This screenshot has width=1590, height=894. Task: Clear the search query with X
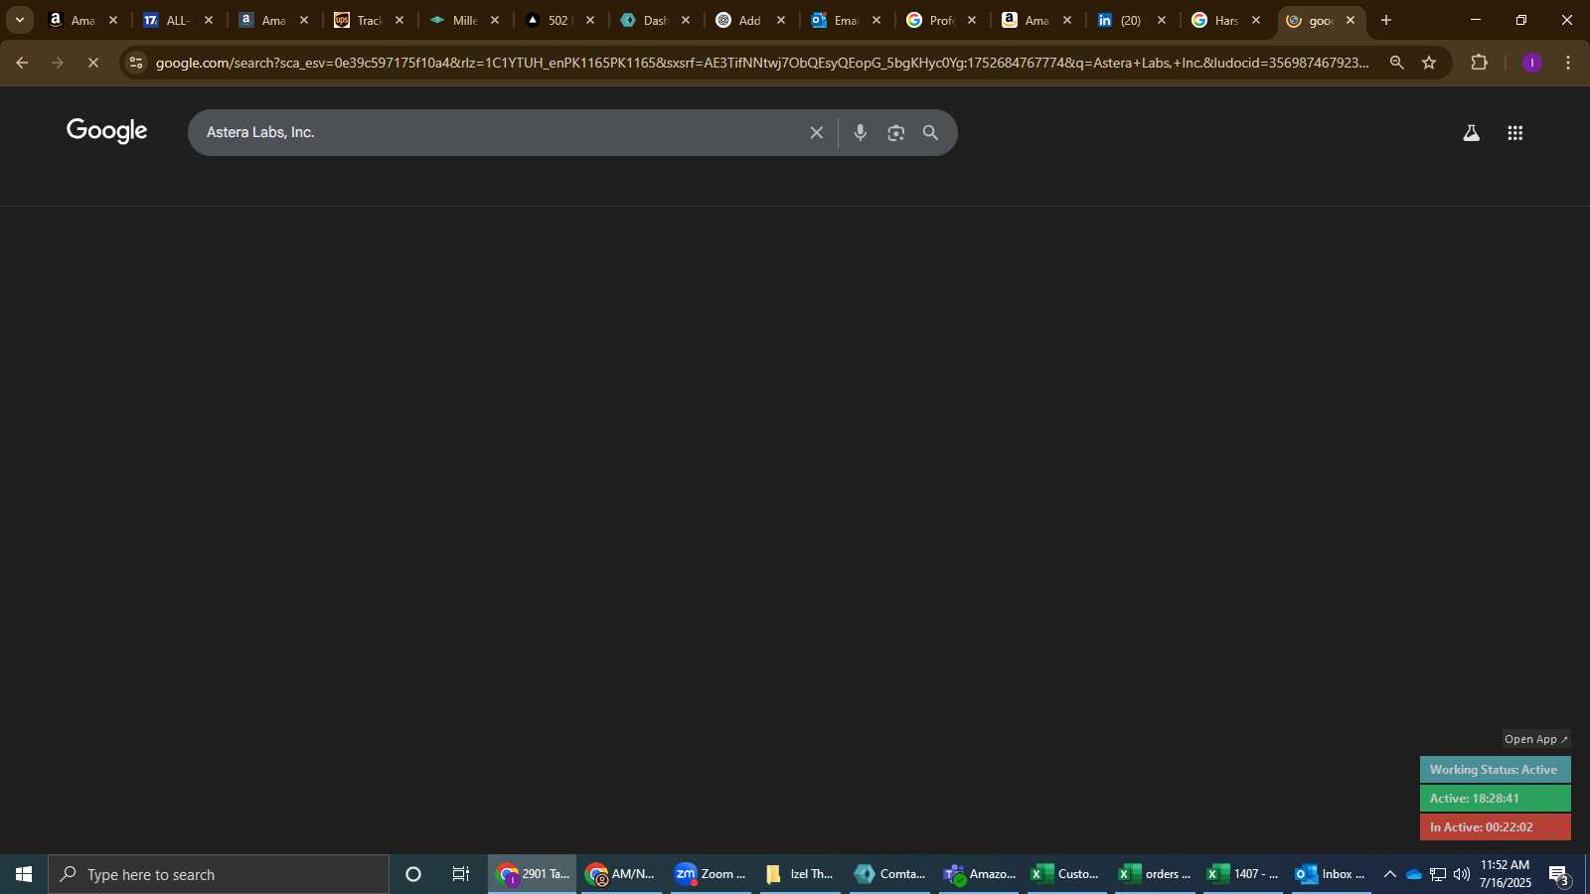[x=817, y=132]
